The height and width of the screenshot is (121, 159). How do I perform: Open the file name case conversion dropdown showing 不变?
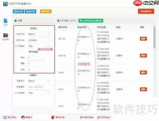tap(39, 46)
